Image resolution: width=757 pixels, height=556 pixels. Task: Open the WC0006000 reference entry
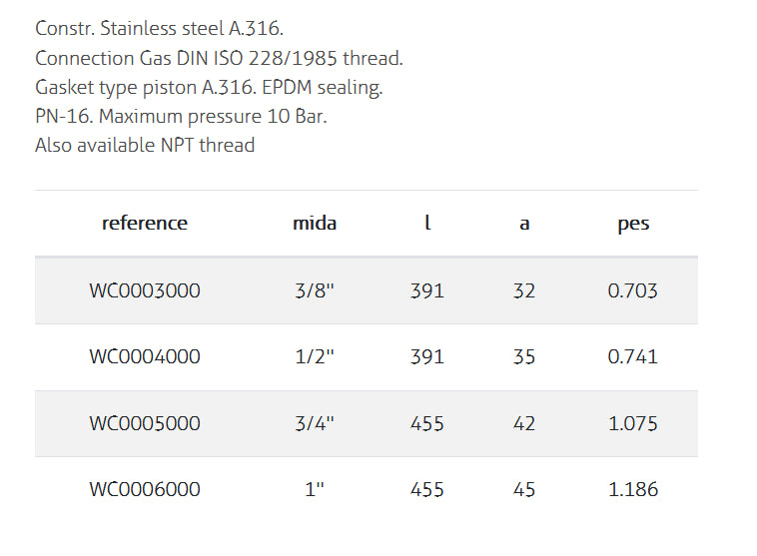(145, 489)
